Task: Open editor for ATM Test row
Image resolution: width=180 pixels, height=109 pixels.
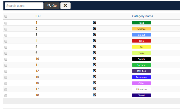Action: click(x=95, y=71)
